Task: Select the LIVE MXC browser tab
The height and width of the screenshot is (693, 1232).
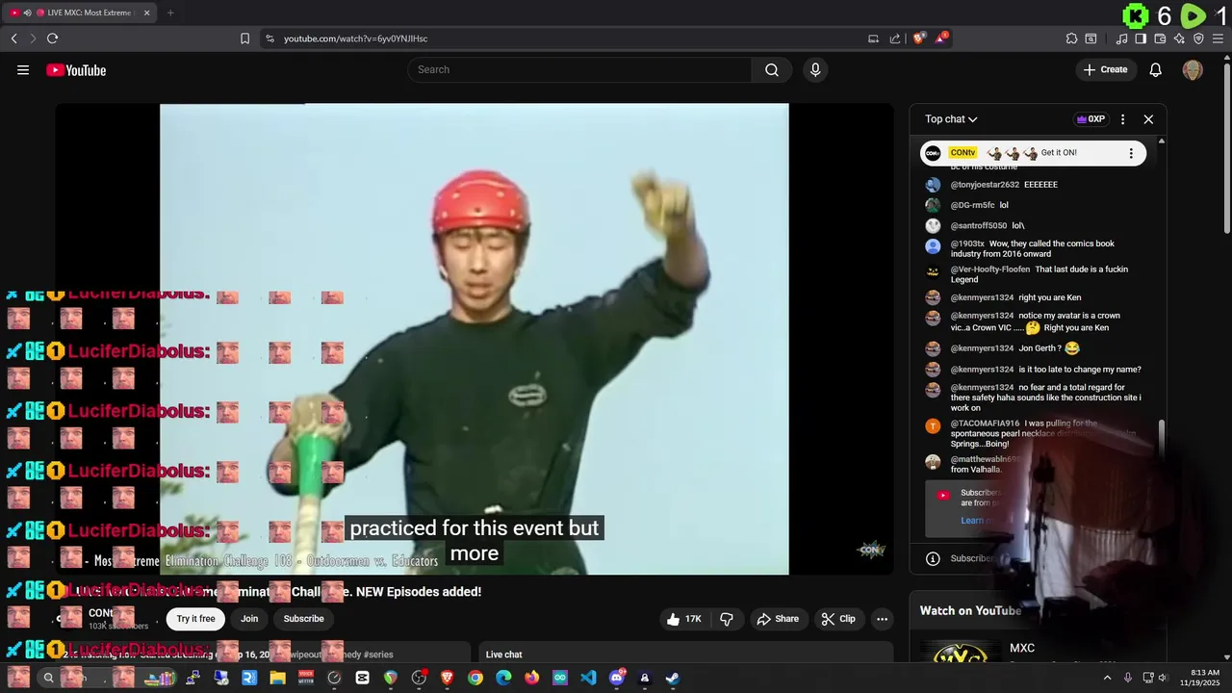Action: [x=82, y=13]
